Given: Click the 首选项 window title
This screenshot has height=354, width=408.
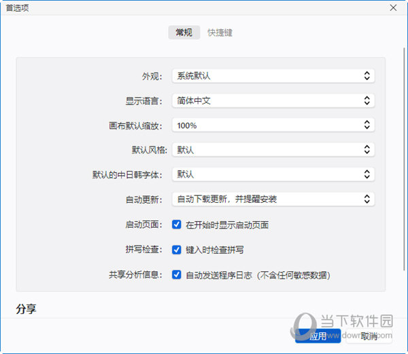Looking at the screenshot, I should 17,7.
